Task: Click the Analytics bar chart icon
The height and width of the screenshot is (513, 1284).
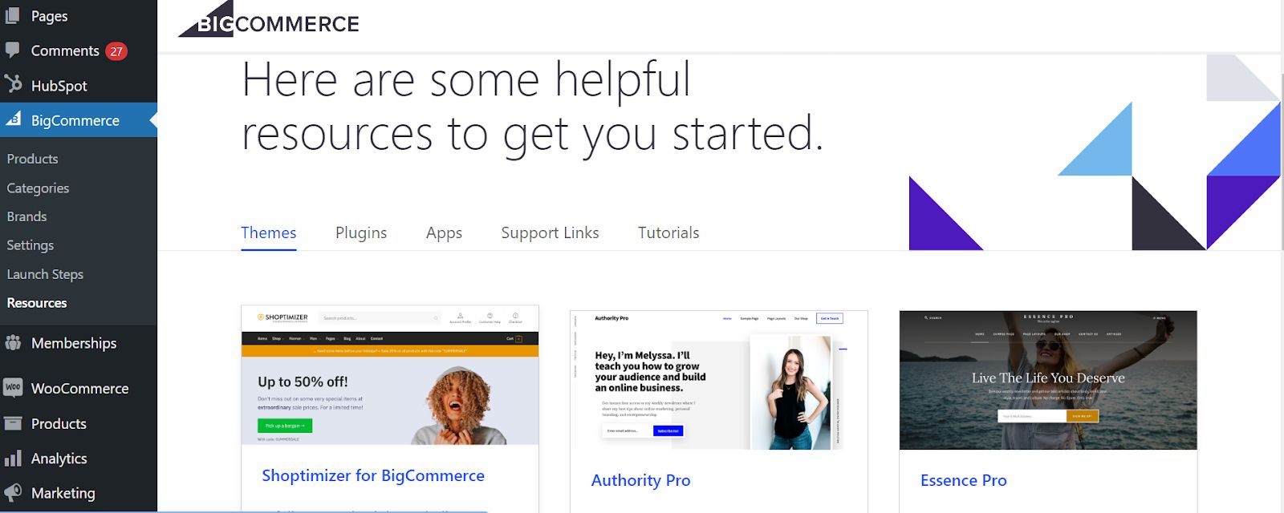Action: 13,458
